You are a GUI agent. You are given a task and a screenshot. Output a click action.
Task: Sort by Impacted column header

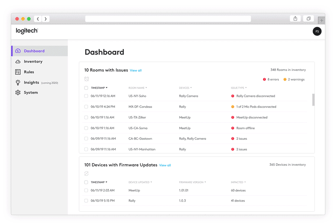[238, 182]
